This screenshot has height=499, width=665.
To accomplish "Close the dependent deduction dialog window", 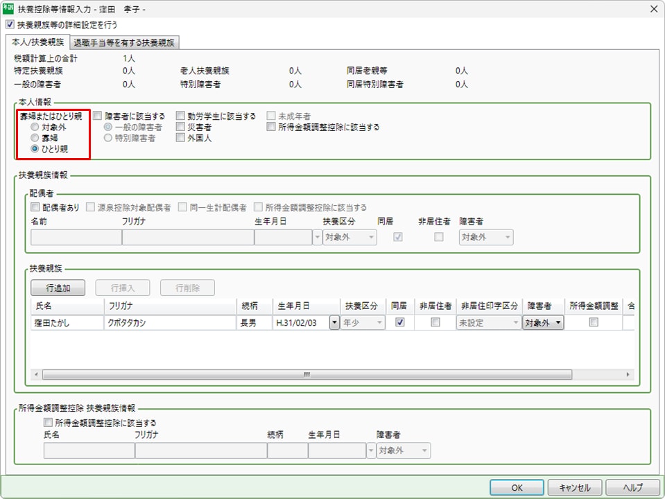I will (652, 8).
